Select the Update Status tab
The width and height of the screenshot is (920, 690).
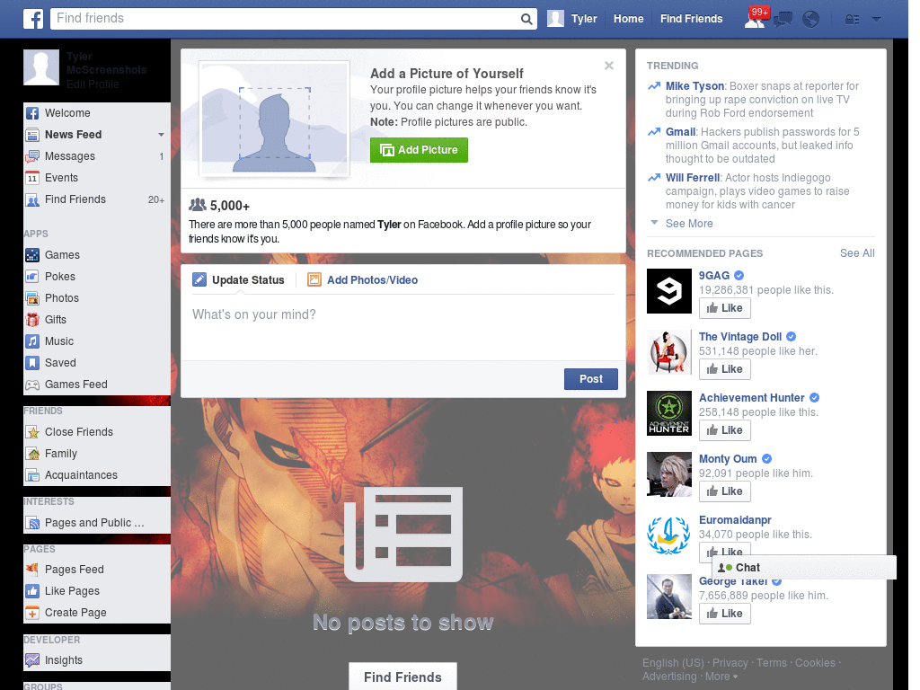tap(239, 280)
